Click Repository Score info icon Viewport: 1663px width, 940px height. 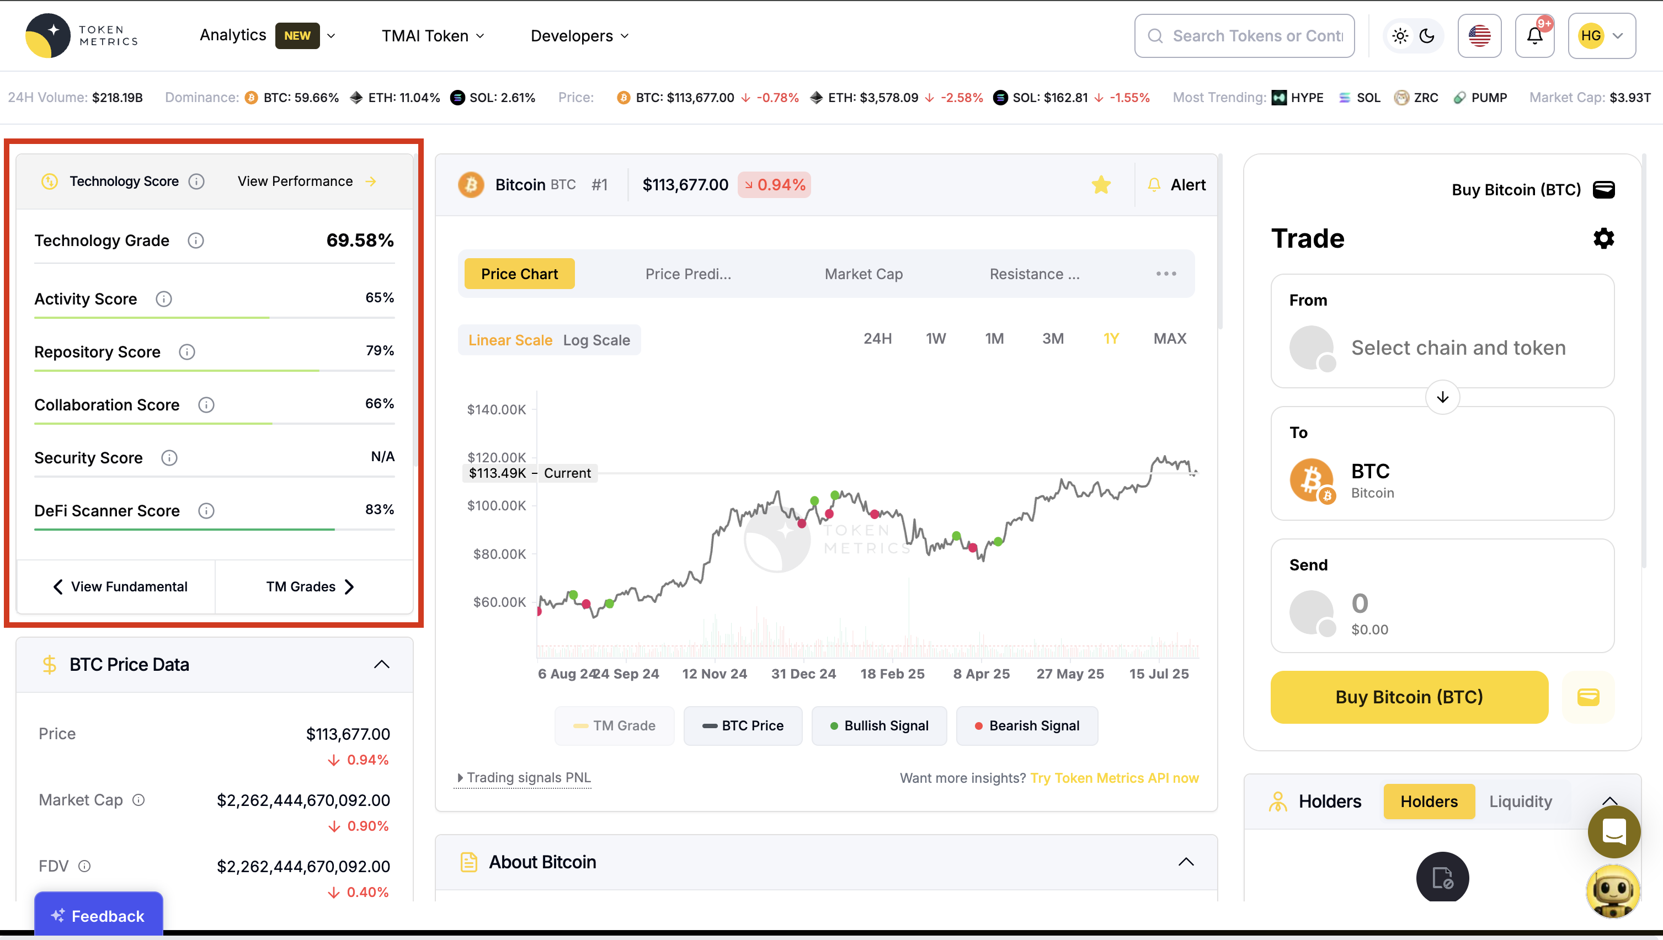click(187, 352)
